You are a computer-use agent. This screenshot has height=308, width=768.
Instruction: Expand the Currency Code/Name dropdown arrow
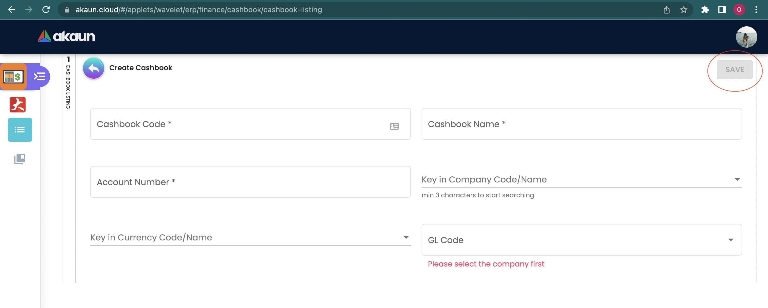[406, 237]
